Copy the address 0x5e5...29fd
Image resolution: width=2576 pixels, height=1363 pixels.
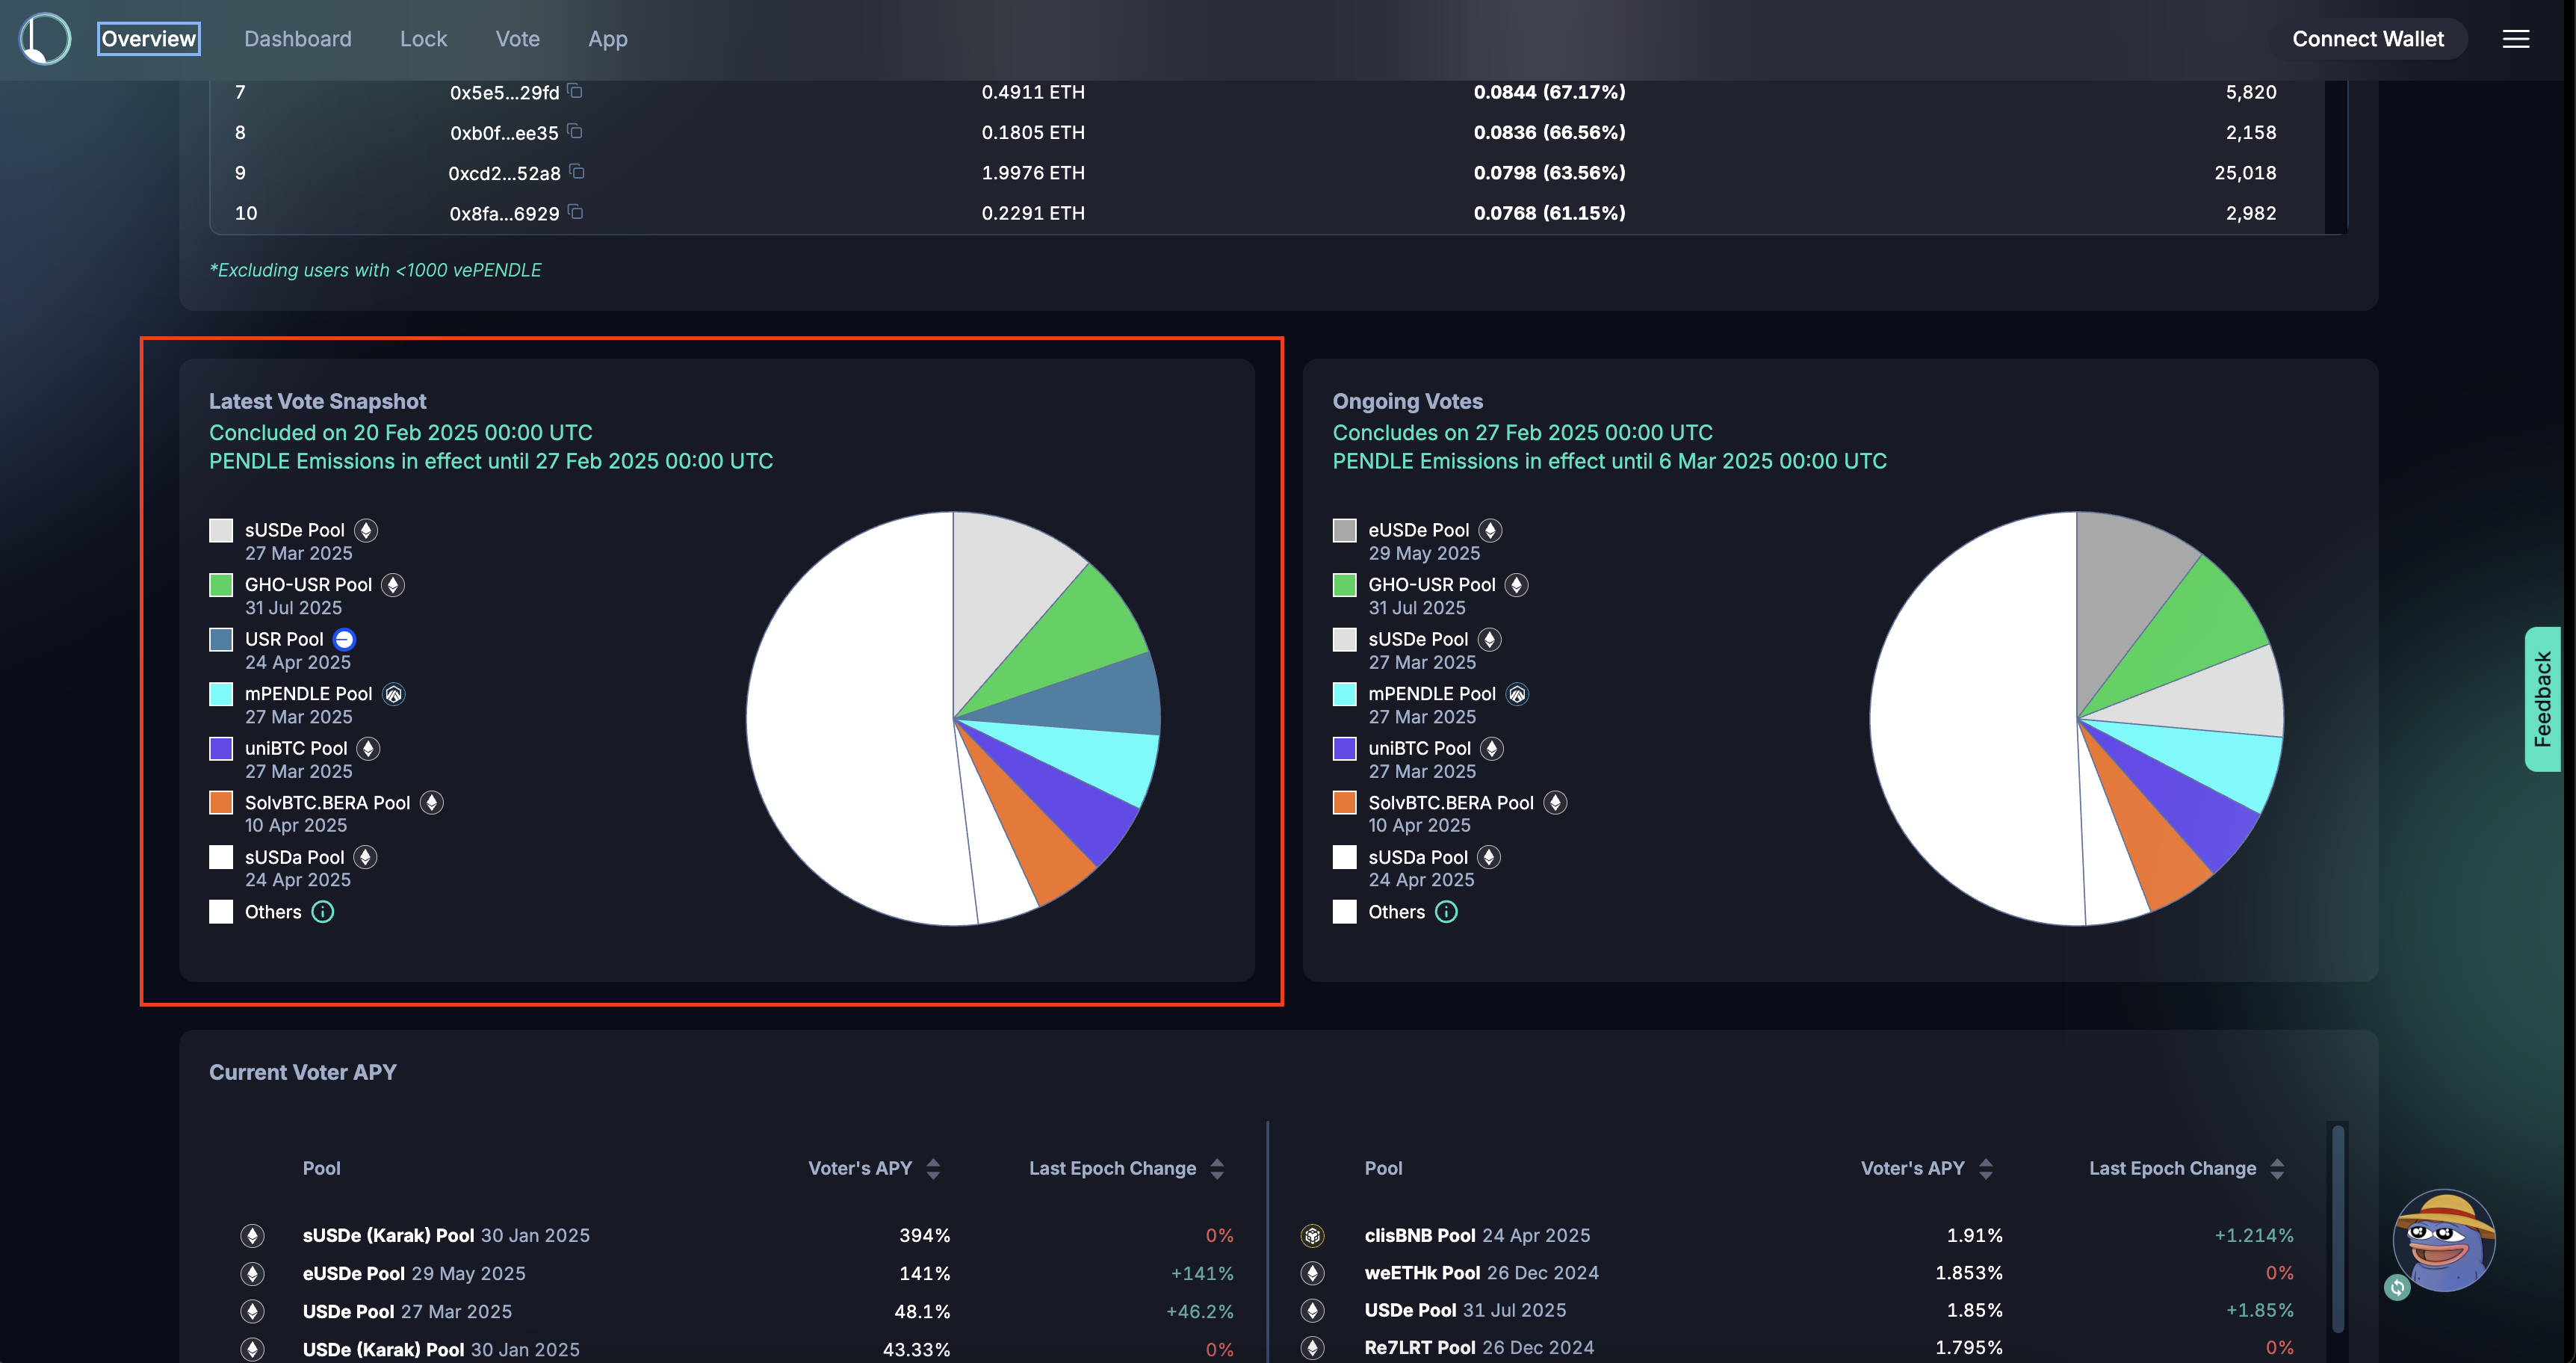coord(576,90)
